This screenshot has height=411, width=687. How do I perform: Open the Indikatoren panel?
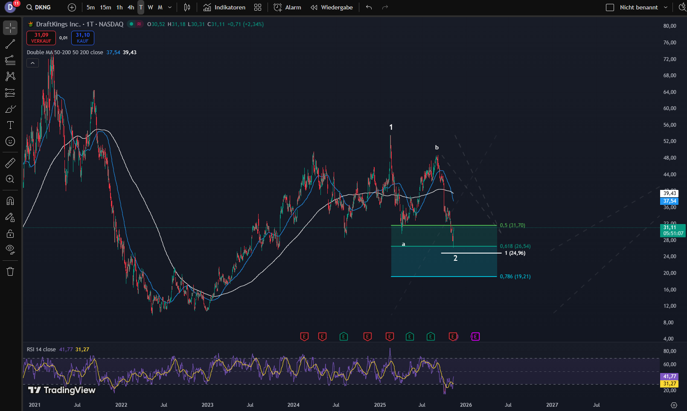pyautogui.click(x=224, y=7)
